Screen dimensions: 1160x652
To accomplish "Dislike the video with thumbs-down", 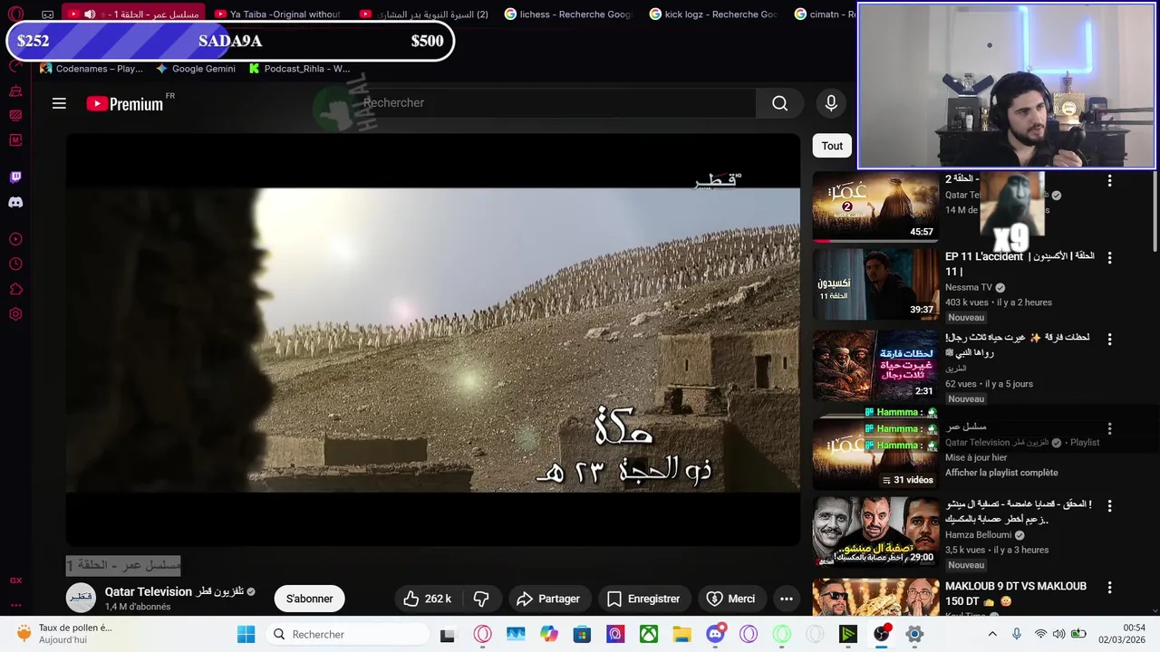I will [481, 599].
